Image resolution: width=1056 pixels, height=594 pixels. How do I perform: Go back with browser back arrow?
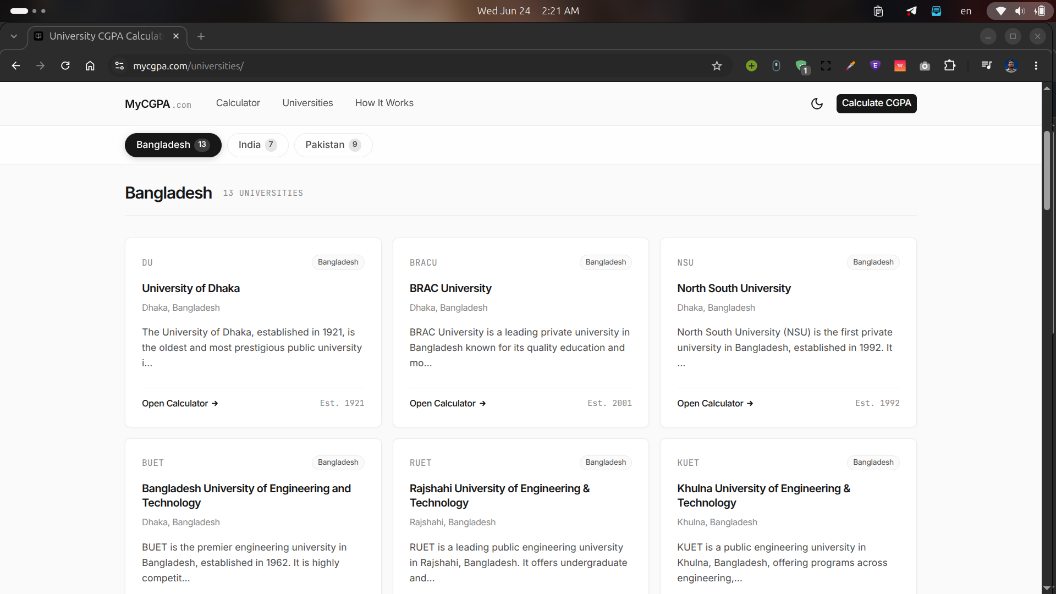point(16,66)
